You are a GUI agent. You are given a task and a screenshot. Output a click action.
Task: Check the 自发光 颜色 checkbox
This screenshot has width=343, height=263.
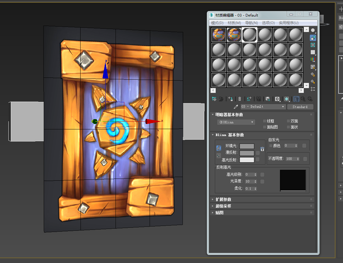point(271,146)
